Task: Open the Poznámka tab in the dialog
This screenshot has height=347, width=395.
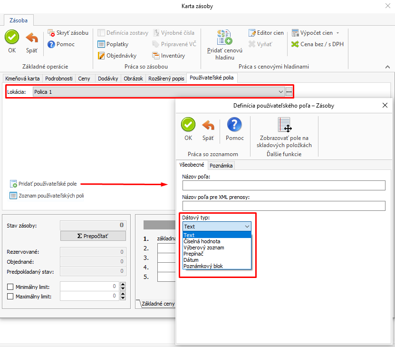Action: 221,165
